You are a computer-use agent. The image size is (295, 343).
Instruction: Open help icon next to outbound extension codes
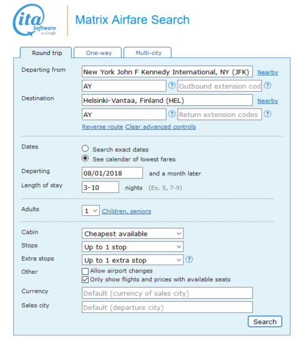click(x=268, y=85)
